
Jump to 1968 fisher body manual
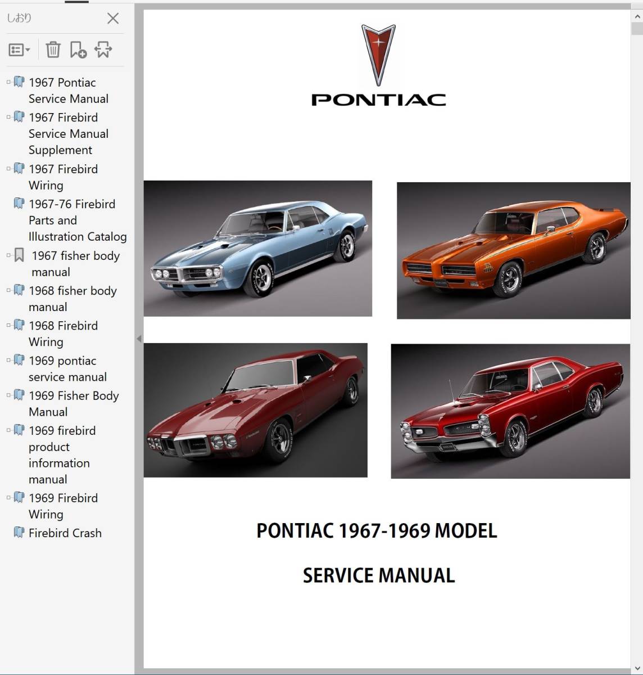(x=73, y=299)
